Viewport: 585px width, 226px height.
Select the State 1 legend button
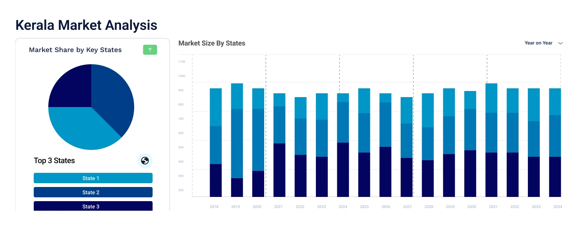click(93, 178)
